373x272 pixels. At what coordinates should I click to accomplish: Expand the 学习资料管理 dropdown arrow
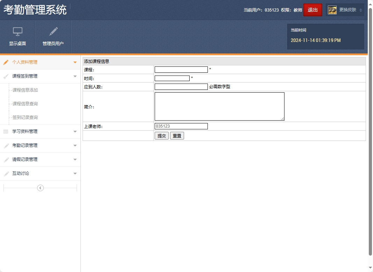click(75, 131)
